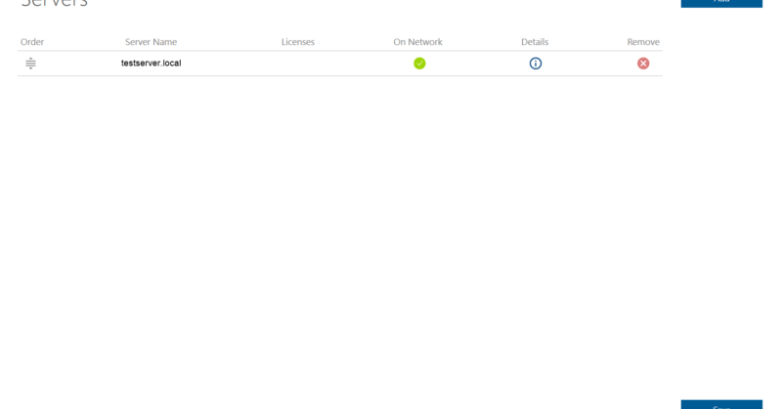The height and width of the screenshot is (409, 782).
Task: Click the On Network column header
Action: tap(417, 42)
